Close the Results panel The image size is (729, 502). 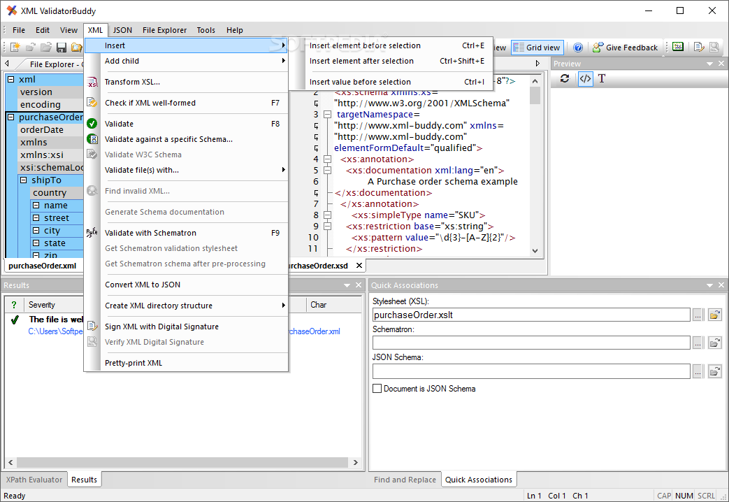pos(359,285)
